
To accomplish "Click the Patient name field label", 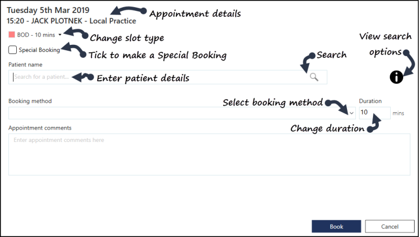I will click(25, 65).
